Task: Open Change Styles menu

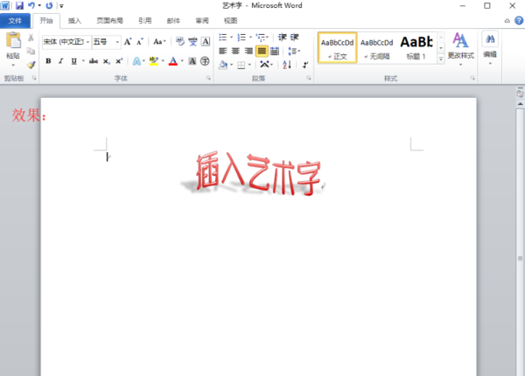Action: pos(461,48)
